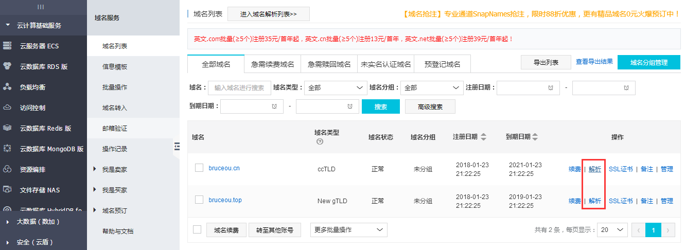Switch to the 急需赎回域名 tab
The image size is (685, 250).
point(329,64)
